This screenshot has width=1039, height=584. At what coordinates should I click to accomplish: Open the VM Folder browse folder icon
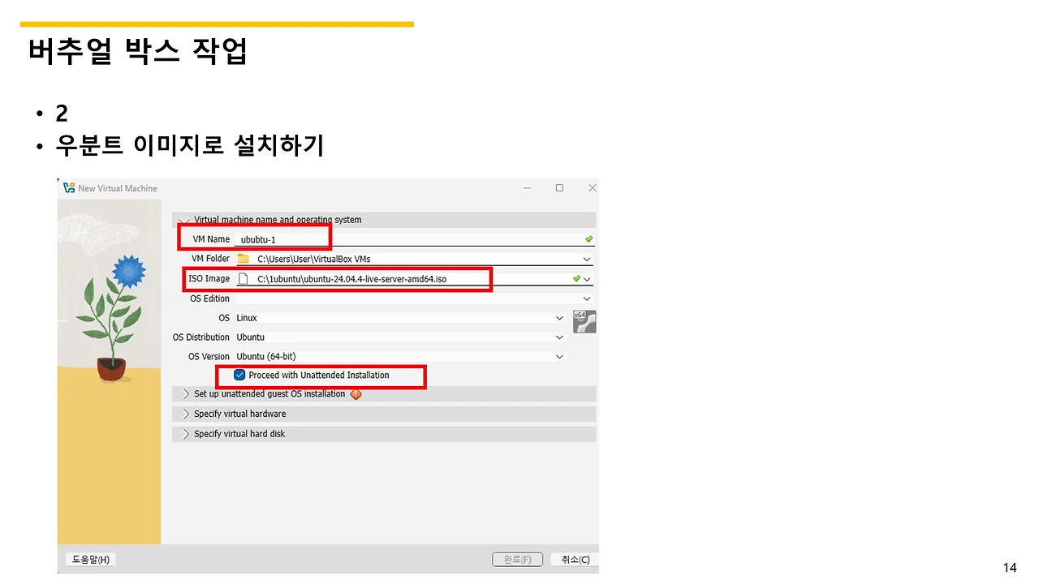[x=243, y=258]
